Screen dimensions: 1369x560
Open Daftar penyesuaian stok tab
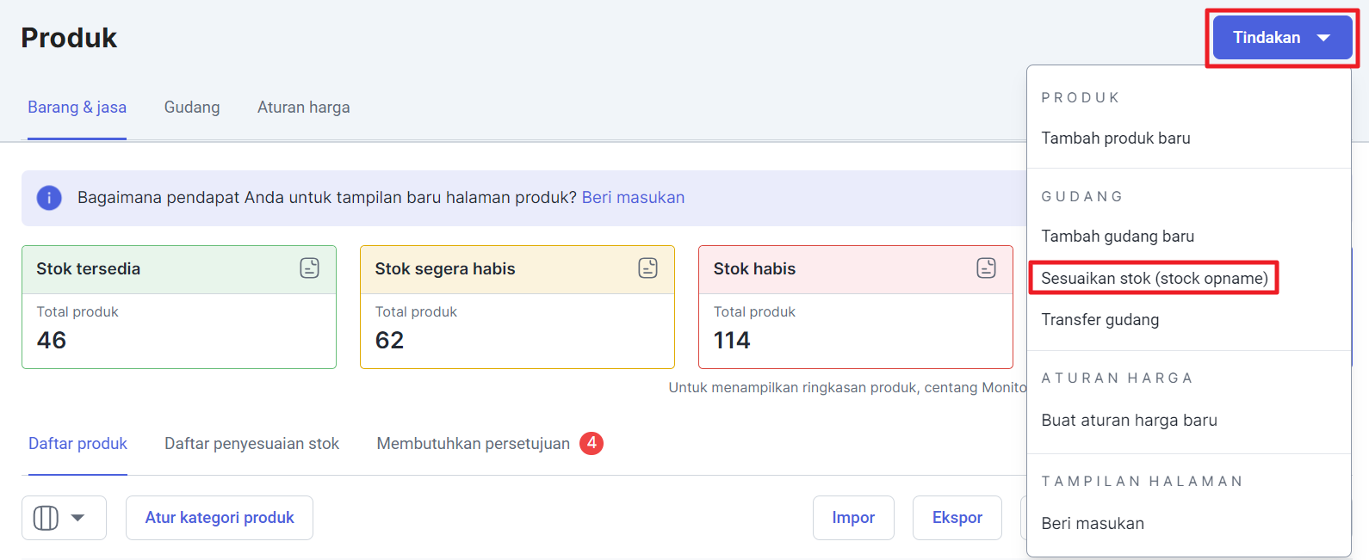(251, 444)
